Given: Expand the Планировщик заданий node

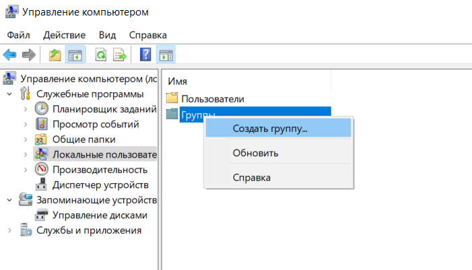Looking at the screenshot, I should coord(26,109).
